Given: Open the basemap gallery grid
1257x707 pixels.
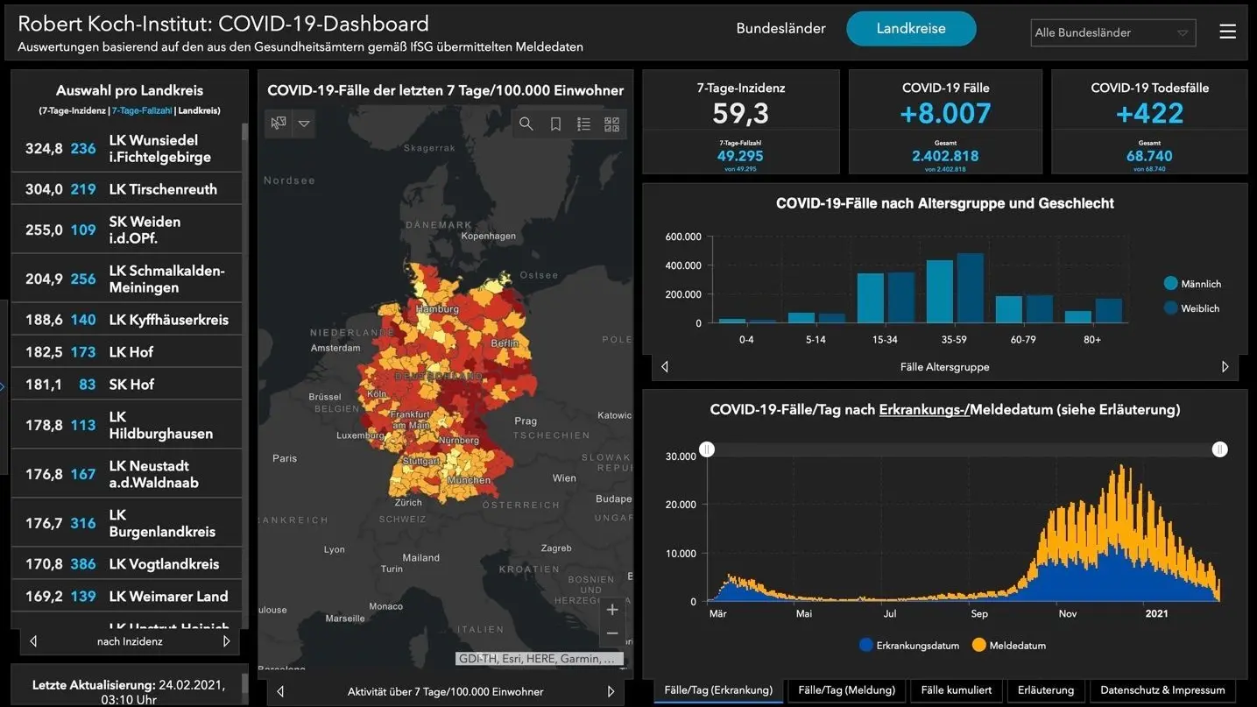Looking at the screenshot, I should pos(611,124).
